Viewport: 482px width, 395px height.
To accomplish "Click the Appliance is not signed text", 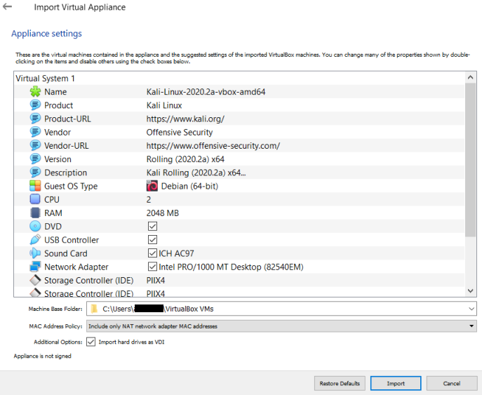I will pyautogui.click(x=42, y=356).
